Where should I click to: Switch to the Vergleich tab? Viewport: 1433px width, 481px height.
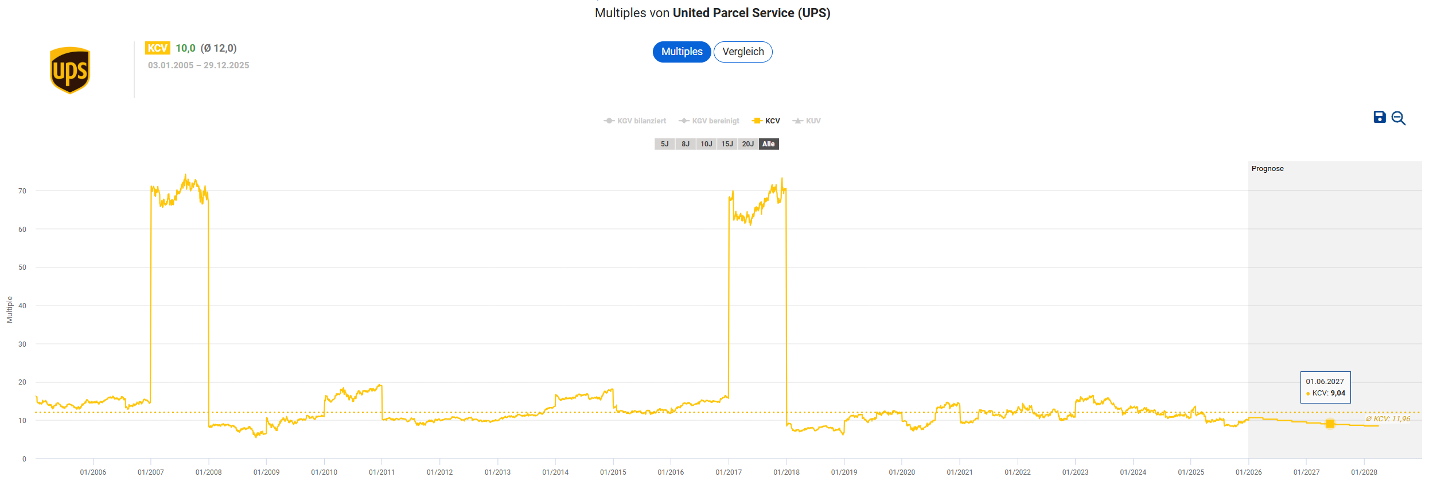click(x=743, y=52)
